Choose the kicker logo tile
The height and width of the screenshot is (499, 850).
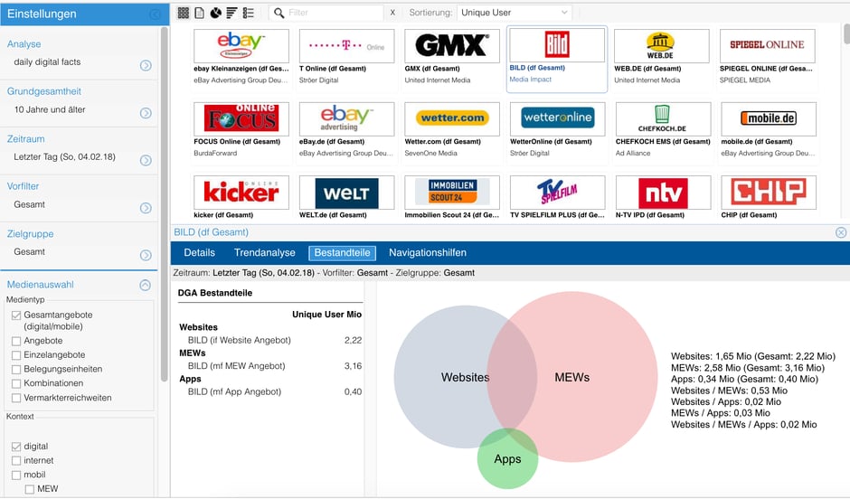coord(241,193)
